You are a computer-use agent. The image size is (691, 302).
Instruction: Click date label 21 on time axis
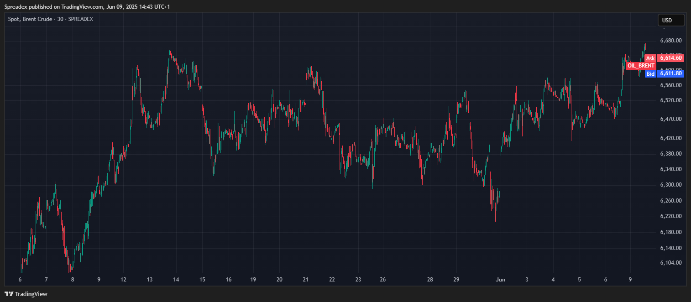pyautogui.click(x=306, y=280)
